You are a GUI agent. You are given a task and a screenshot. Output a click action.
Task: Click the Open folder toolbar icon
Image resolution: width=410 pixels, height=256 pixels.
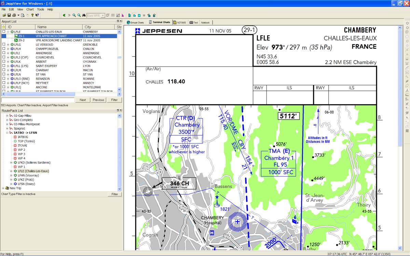click(4, 15)
